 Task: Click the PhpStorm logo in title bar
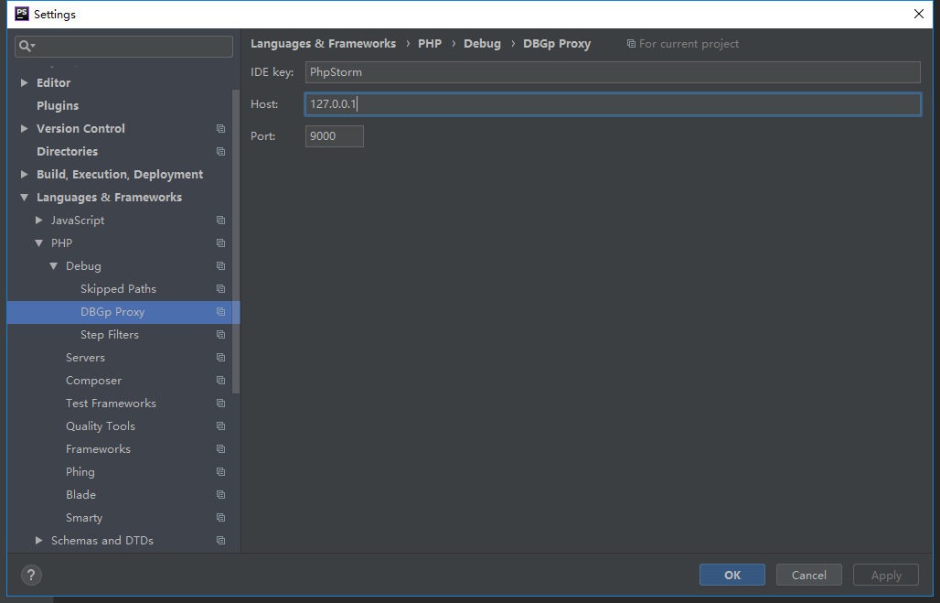21,14
